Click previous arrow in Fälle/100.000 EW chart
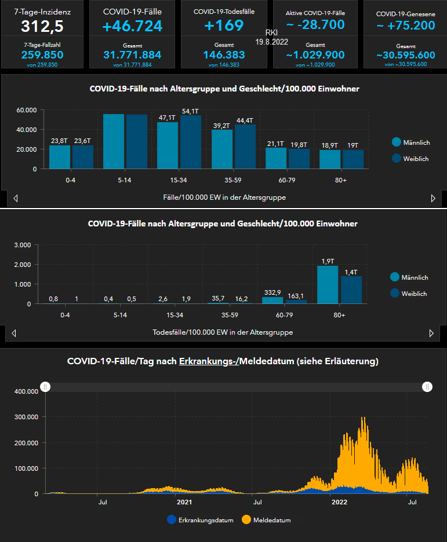 [15, 198]
